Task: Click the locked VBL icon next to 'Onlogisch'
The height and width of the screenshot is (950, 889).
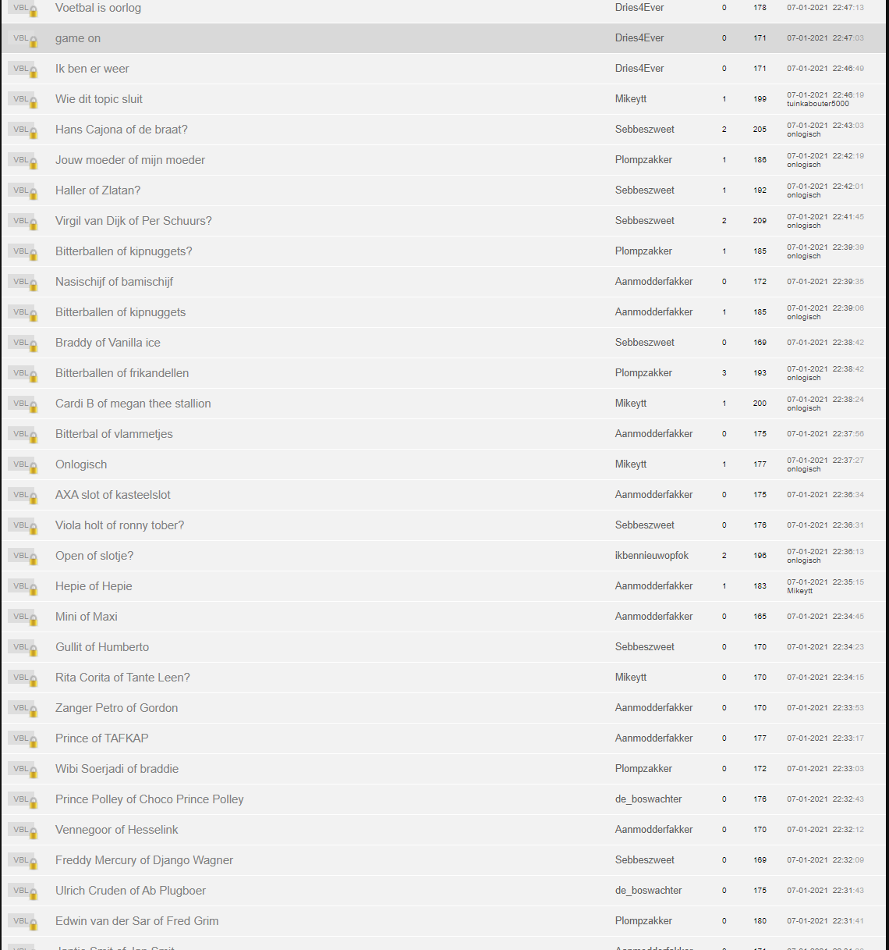Action: [x=23, y=464]
